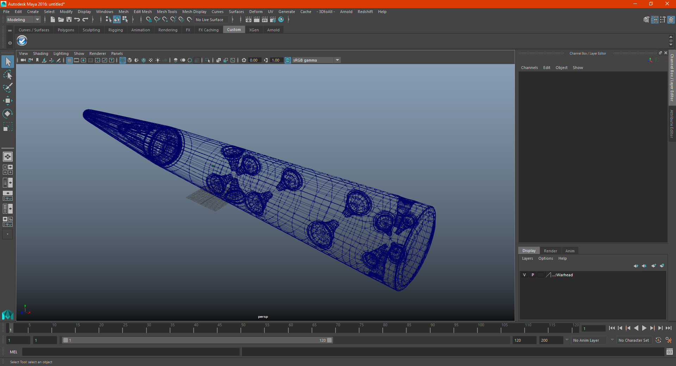Open sRGB gamma view transform dropdown

pyautogui.click(x=316, y=60)
